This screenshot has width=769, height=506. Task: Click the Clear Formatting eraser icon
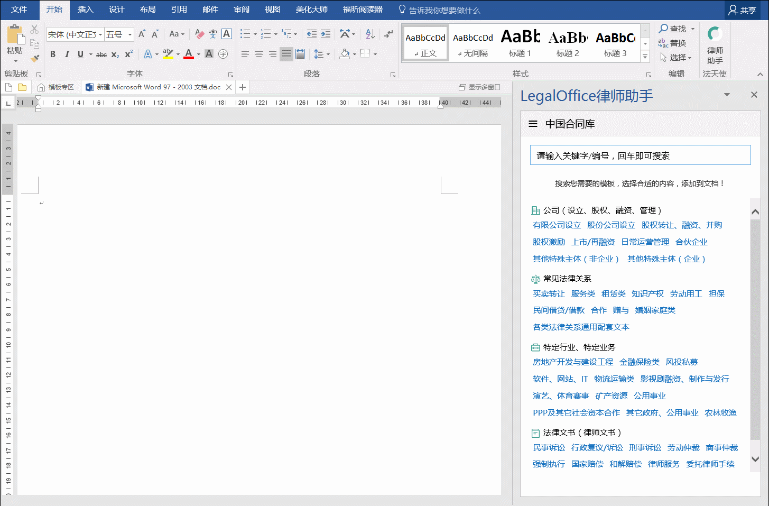coord(199,34)
